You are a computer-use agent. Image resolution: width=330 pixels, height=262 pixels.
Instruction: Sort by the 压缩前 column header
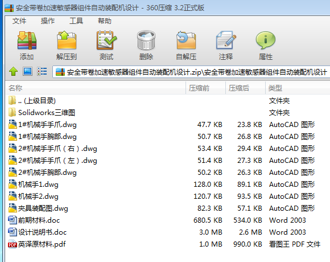pos(205,88)
